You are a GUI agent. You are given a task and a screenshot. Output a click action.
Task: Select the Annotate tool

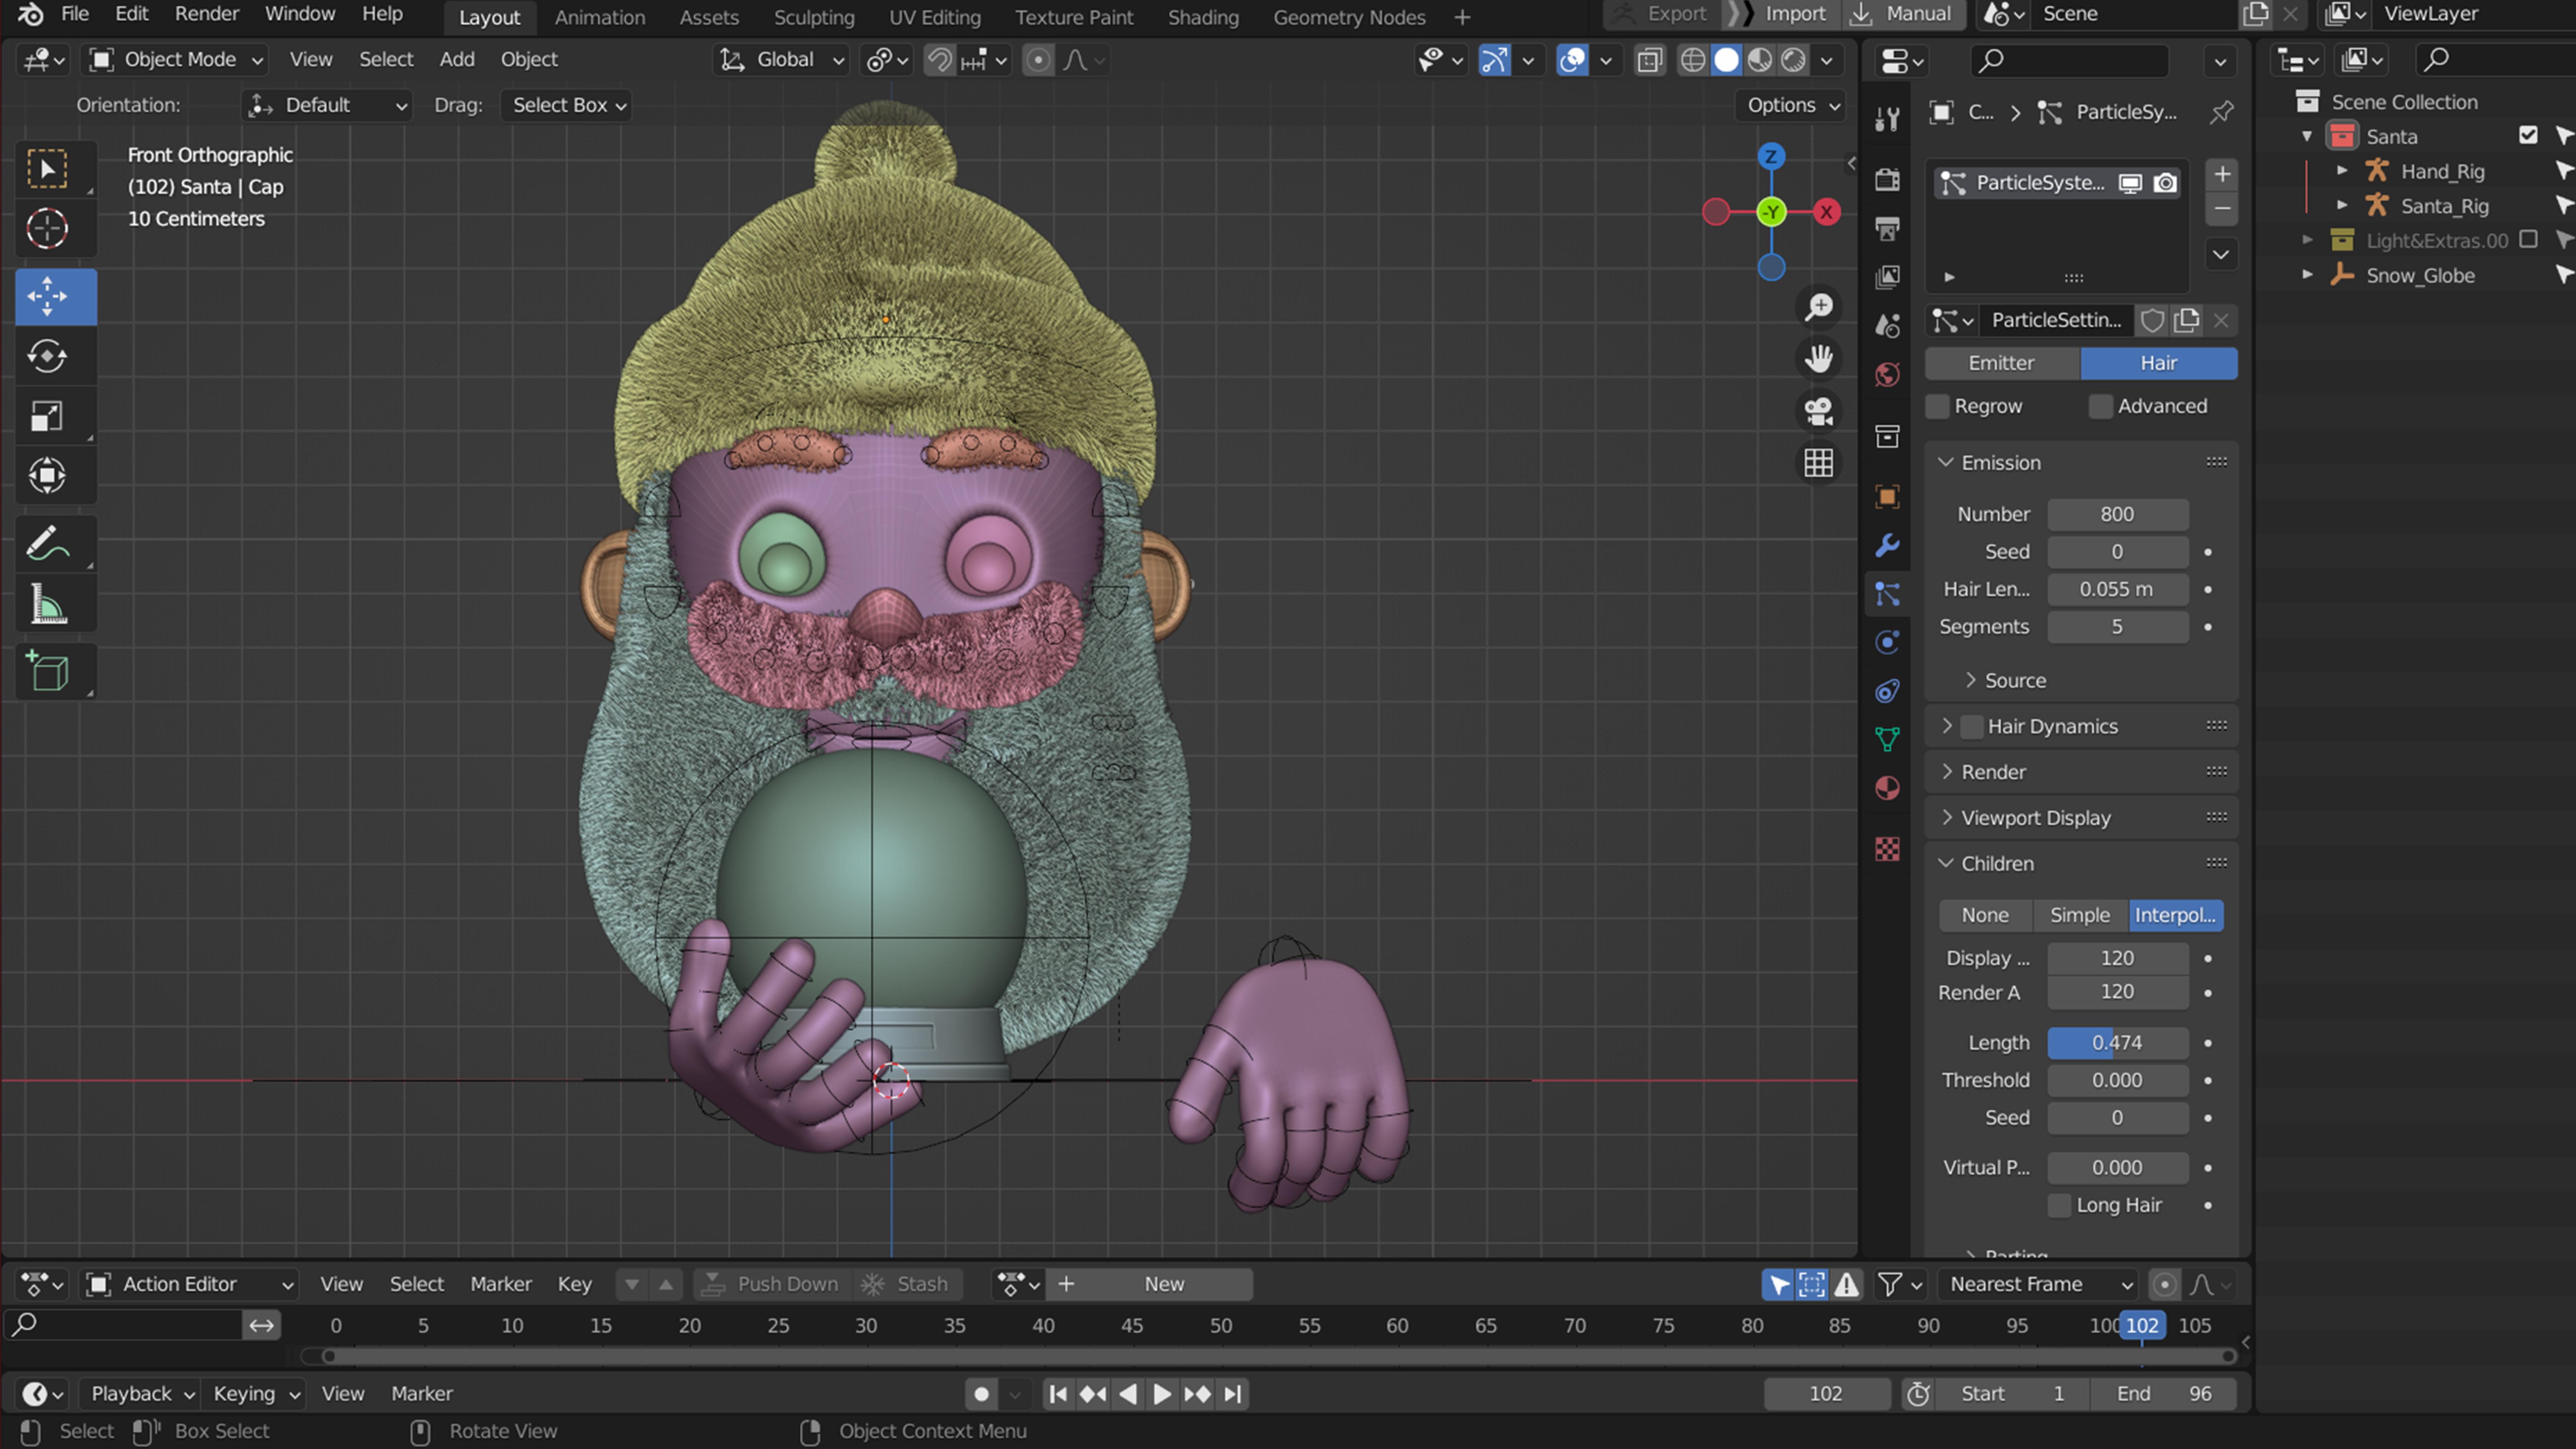click(x=47, y=544)
